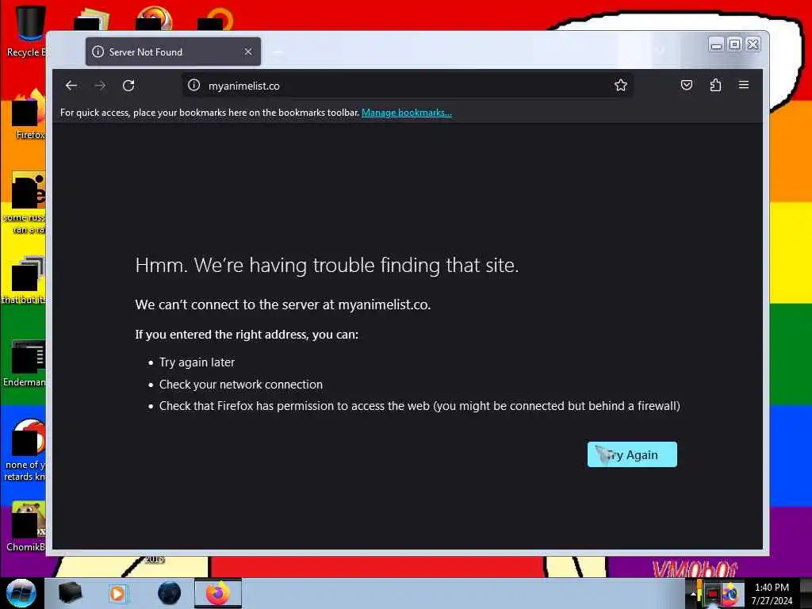Open the black box icon in the taskbar
This screenshot has width=812, height=609.
point(70,593)
